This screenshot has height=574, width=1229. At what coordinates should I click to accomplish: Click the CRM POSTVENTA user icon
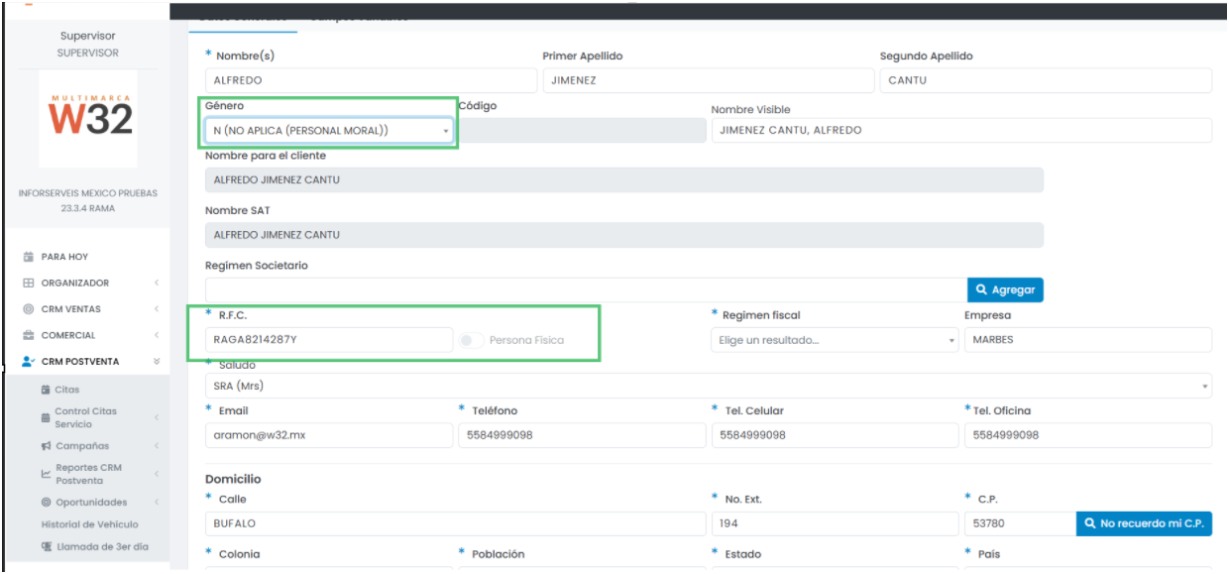29,362
